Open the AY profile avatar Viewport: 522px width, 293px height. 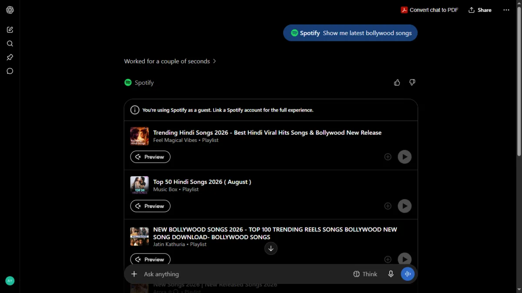(x=10, y=281)
